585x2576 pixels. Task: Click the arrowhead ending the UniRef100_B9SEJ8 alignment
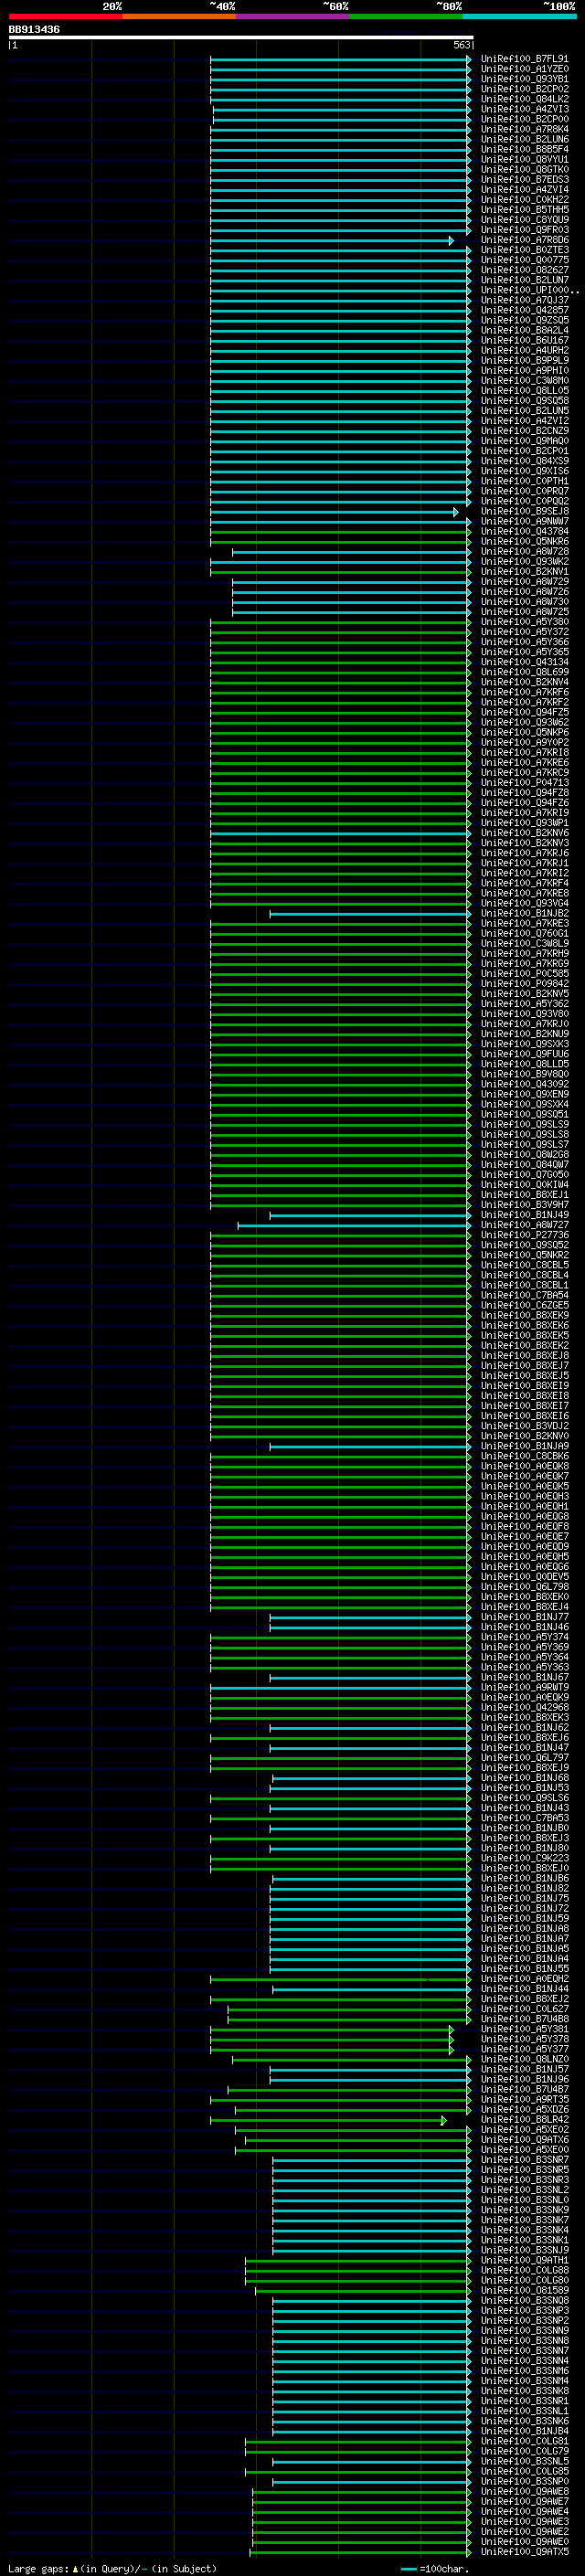pyautogui.click(x=456, y=512)
